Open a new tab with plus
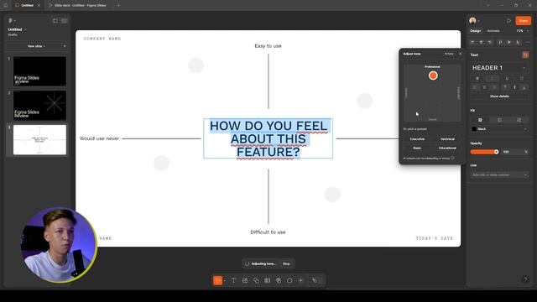Screen dimensions: 537x302 [118, 5]
